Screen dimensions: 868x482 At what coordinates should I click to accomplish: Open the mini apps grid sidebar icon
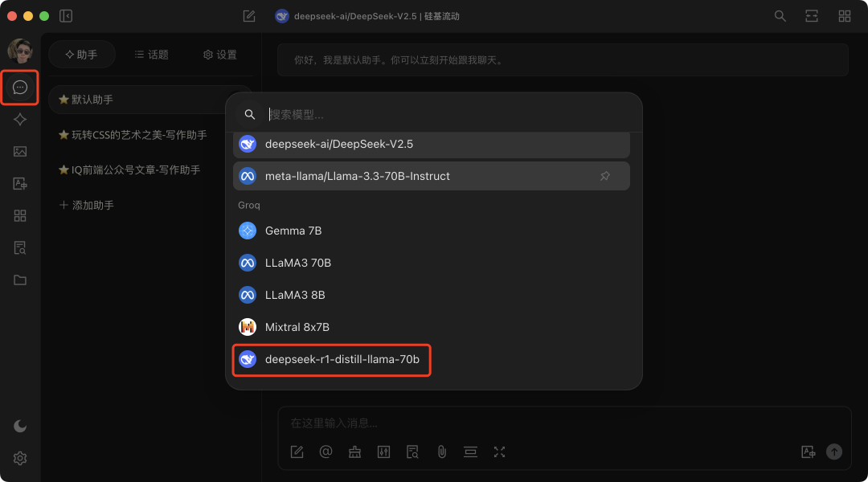(20, 216)
